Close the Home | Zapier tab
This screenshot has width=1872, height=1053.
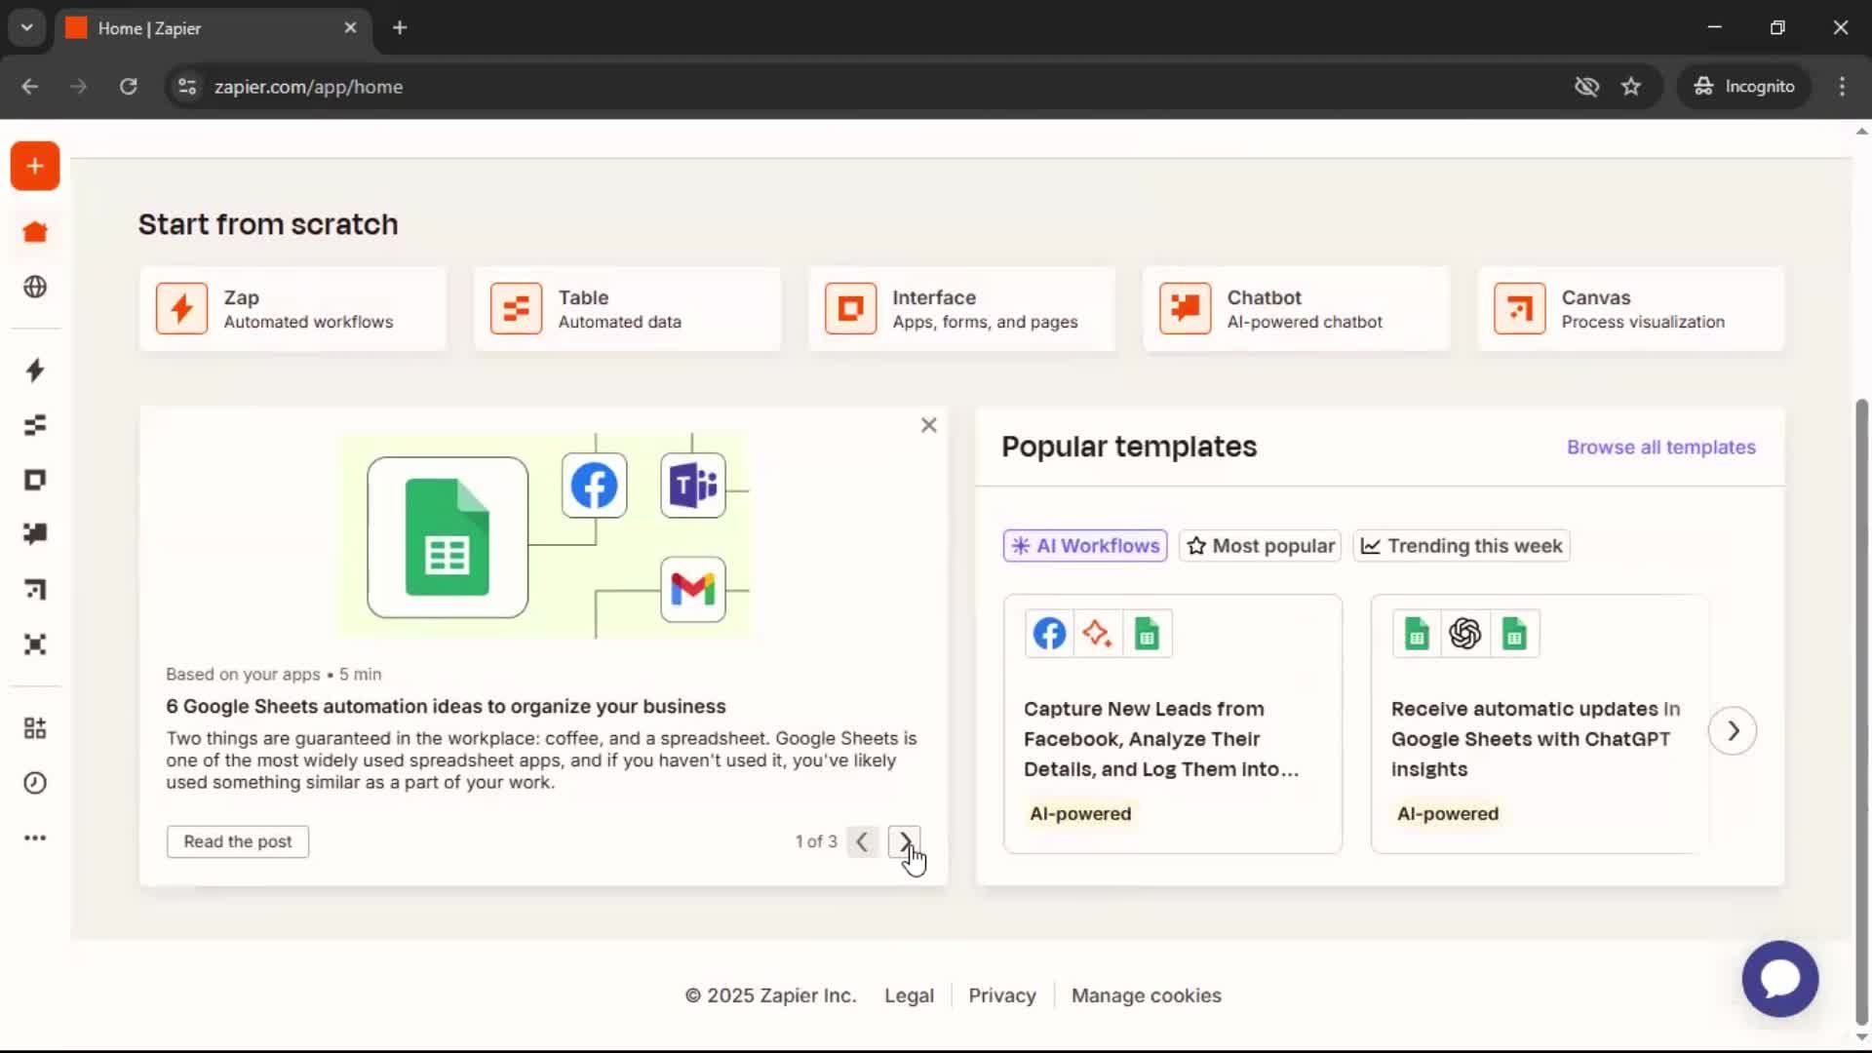pyautogui.click(x=350, y=28)
